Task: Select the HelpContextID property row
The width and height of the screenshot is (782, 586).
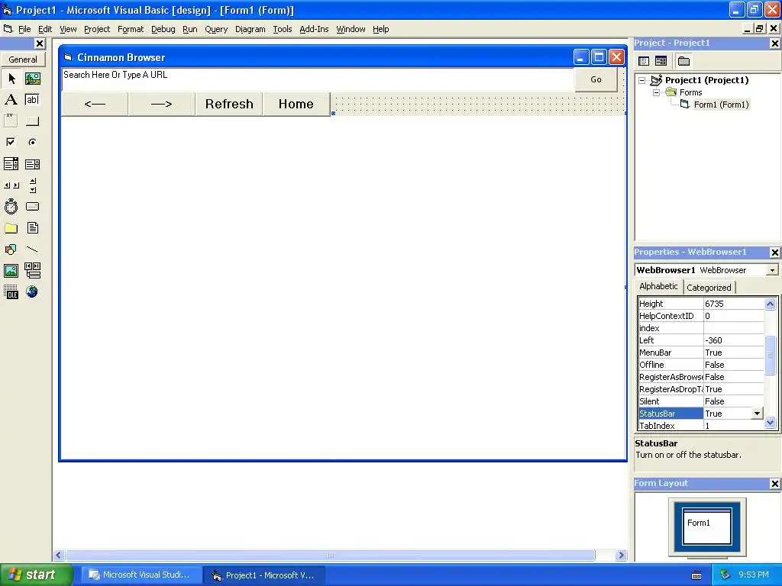Action: click(701, 316)
